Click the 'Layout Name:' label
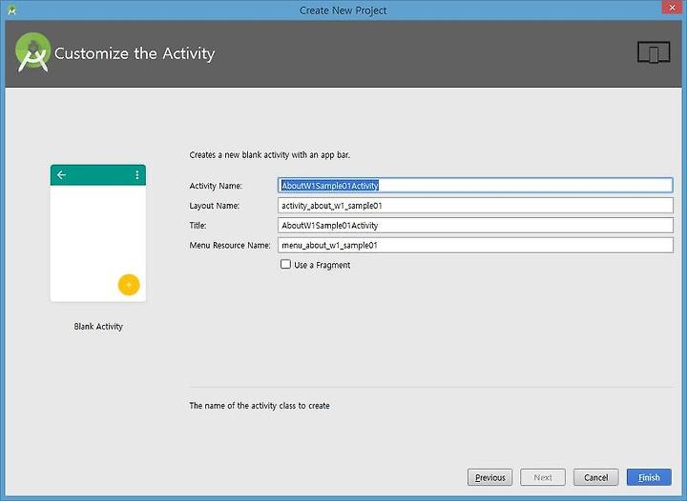The height and width of the screenshot is (501, 687). tap(215, 206)
